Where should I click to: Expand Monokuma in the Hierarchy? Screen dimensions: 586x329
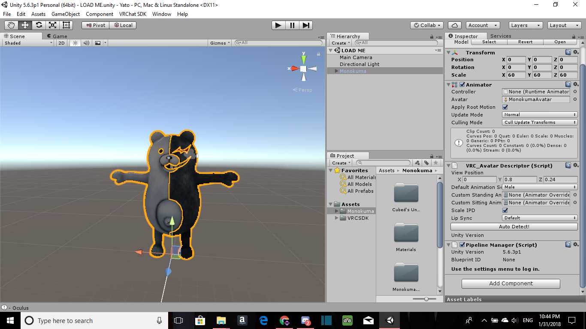coord(336,71)
